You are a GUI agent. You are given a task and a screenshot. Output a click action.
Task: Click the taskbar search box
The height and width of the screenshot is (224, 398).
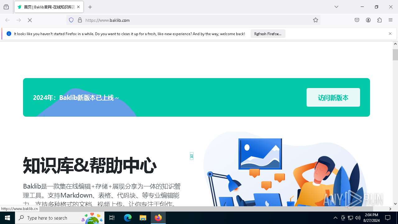coord(60,218)
